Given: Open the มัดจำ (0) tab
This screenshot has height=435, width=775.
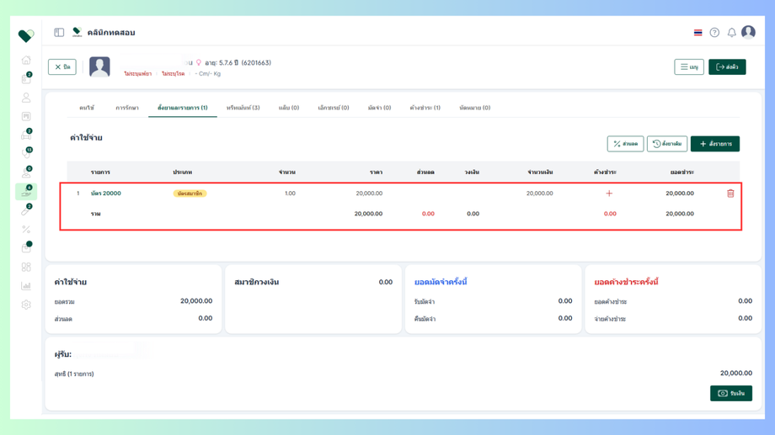Looking at the screenshot, I should click(379, 108).
